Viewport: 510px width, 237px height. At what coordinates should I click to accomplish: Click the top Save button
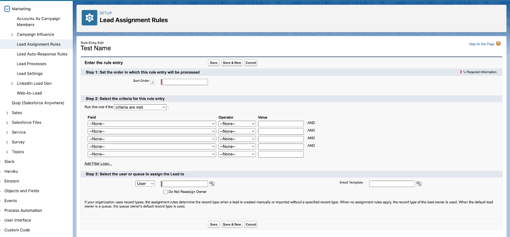point(214,63)
